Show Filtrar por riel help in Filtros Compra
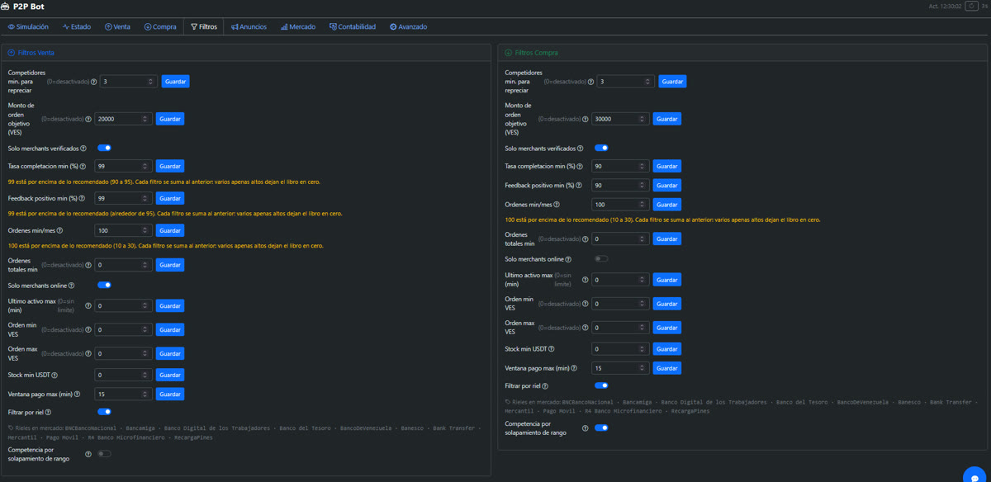Image resolution: width=991 pixels, height=482 pixels. pos(545,385)
